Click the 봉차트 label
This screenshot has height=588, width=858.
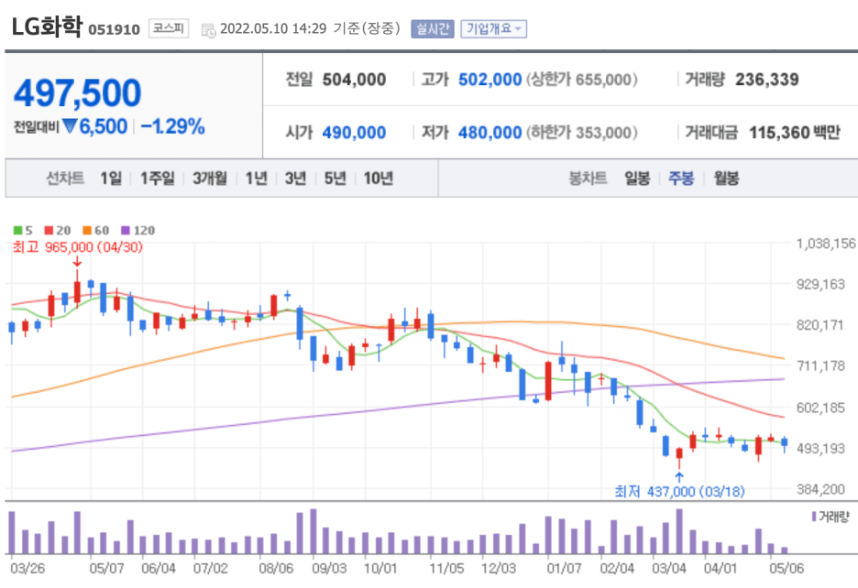588,178
